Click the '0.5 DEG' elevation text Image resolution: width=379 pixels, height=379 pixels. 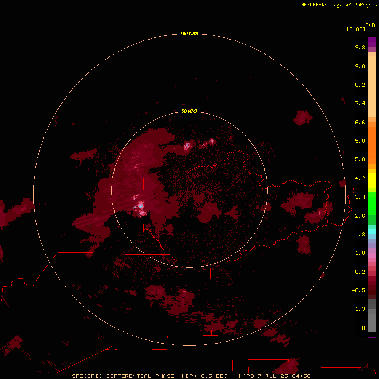pyautogui.click(x=214, y=376)
